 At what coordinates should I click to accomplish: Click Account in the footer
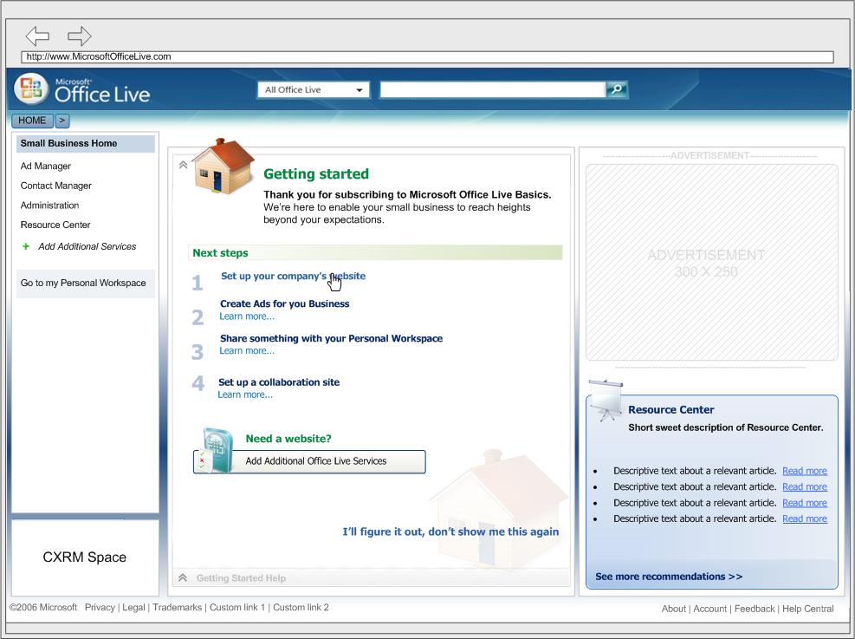tap(710, 609)
